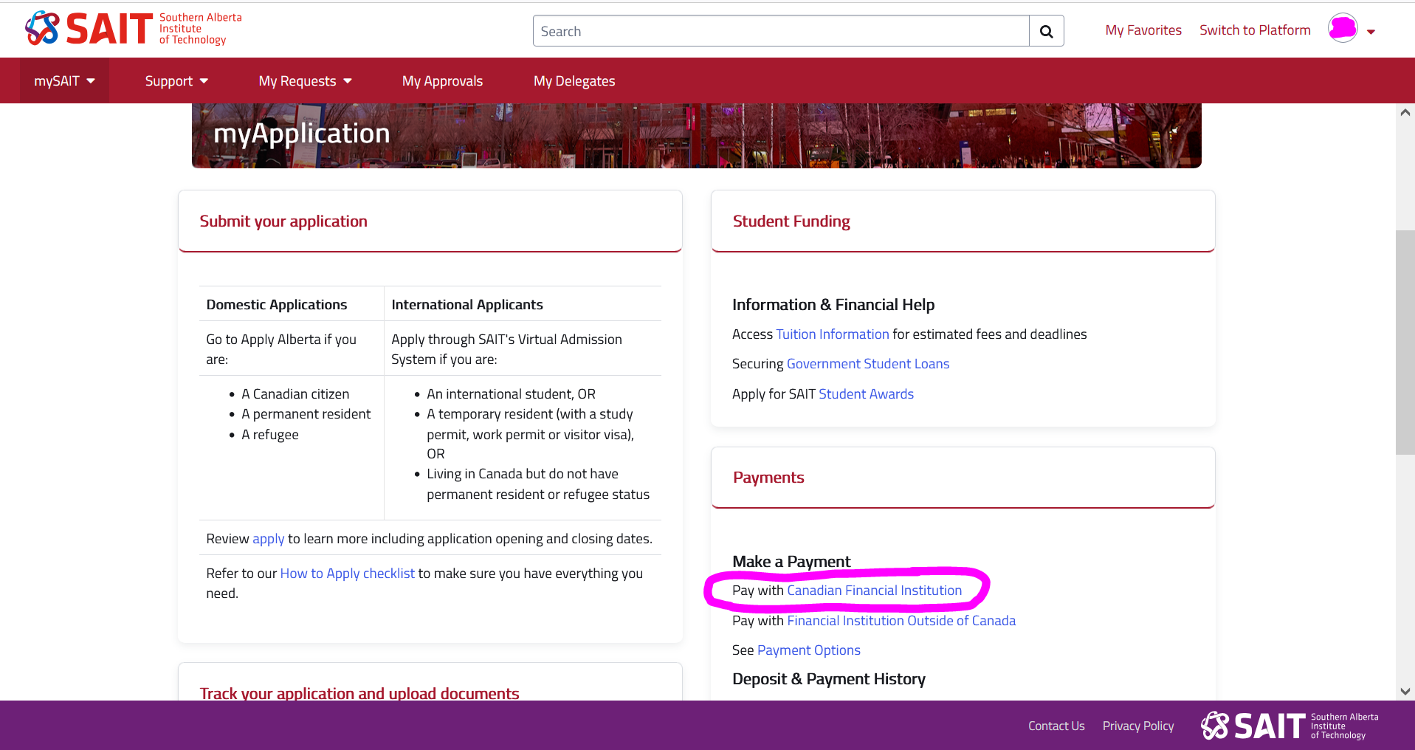1415x750 pixels.
Task: Pay with Canadian Financial Institution link
Action: 875,591
